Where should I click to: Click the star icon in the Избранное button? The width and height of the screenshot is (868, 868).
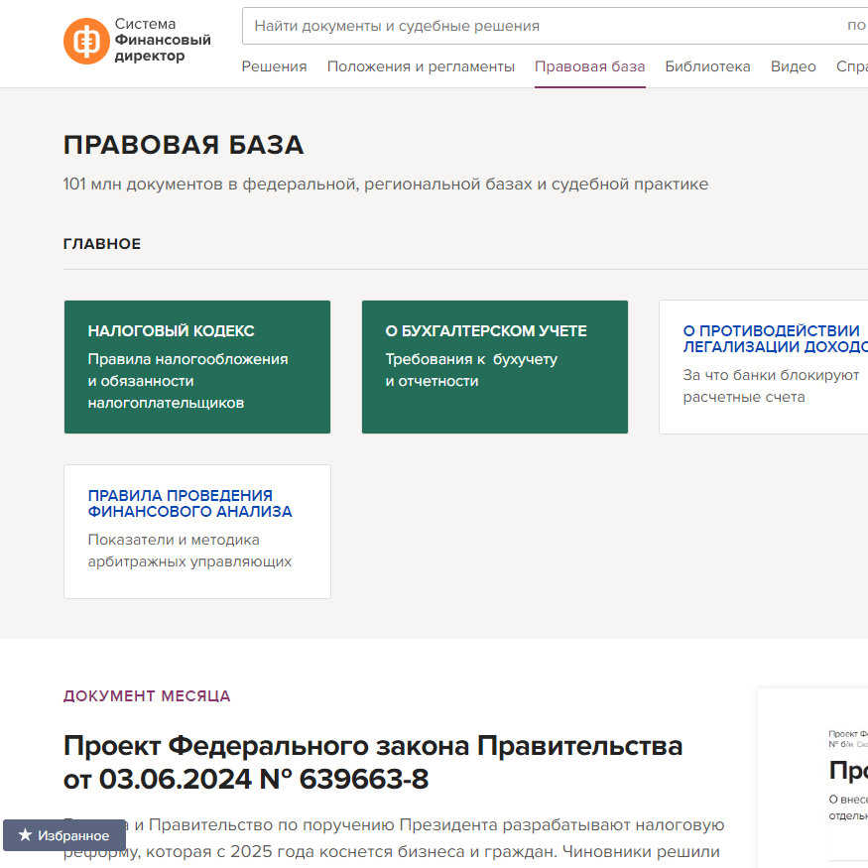pos(25,834)
